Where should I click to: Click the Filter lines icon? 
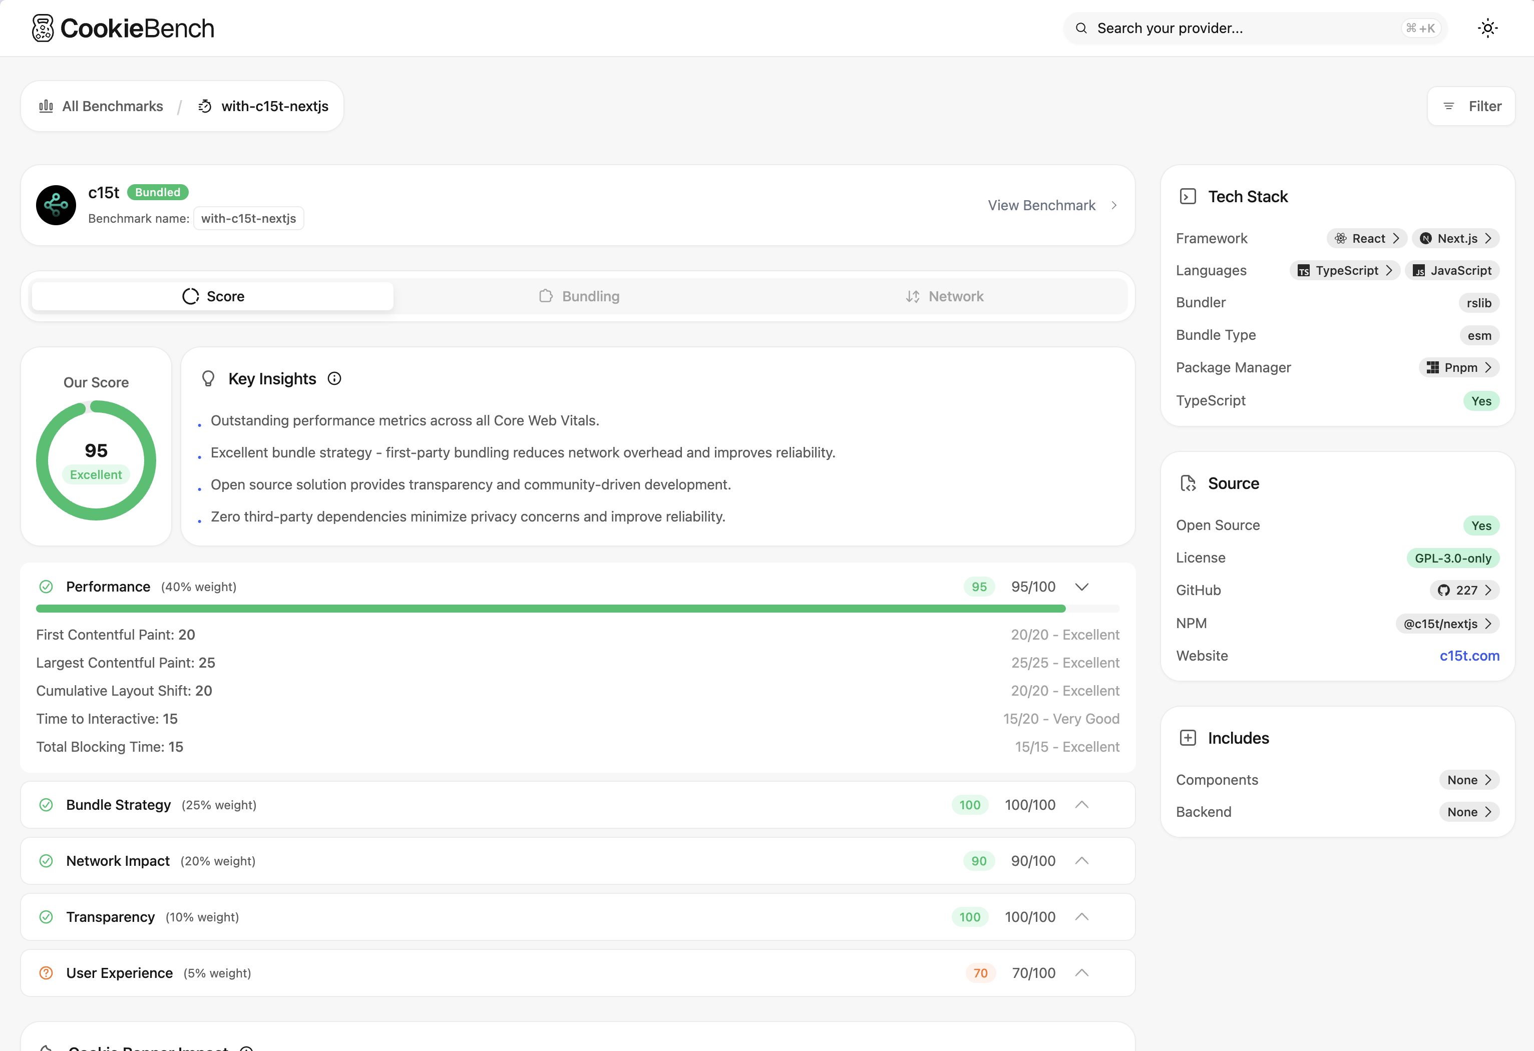point(1449,106)
